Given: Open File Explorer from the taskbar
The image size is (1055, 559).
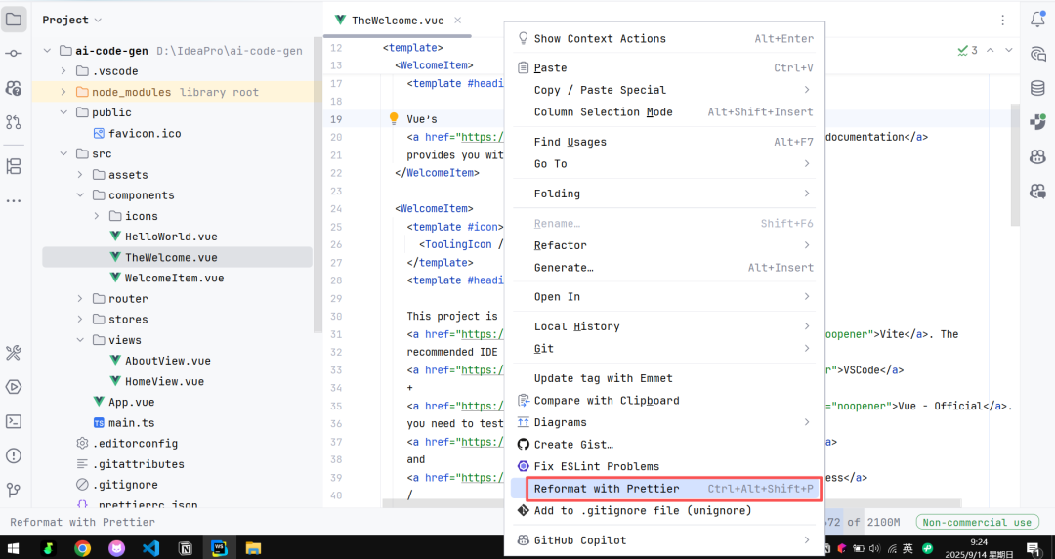Looking at the screenshot, I should click(x=253, y=547).
